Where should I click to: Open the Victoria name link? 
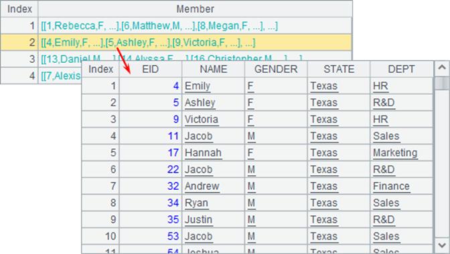(x=201, y=120)
